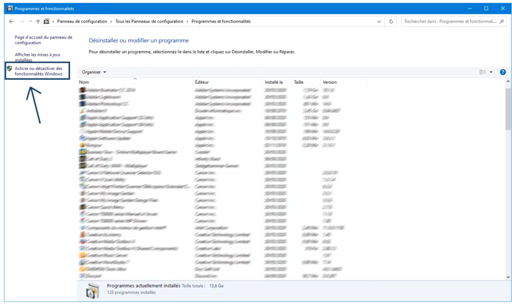This screenshot has width=512, height=304.
Task: Expand the view options dropdown arrow
Action: point(491,72)
